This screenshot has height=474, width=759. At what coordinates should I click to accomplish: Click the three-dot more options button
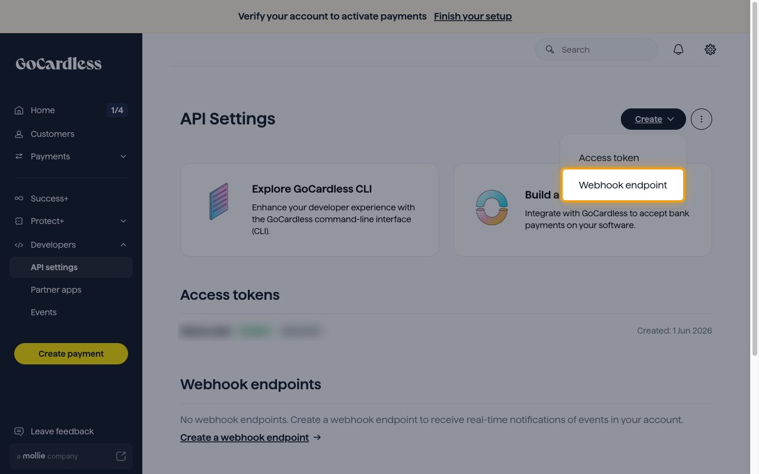tap(701, 119)
